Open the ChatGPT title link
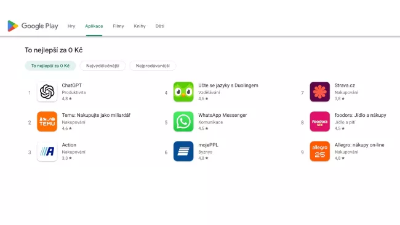The image size is (400, 225). tap(71, 85)
